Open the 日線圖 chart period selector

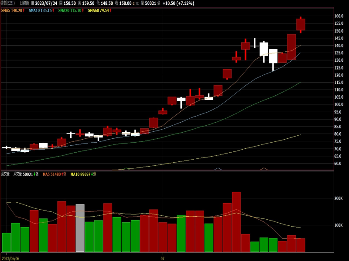coord(25,3)
